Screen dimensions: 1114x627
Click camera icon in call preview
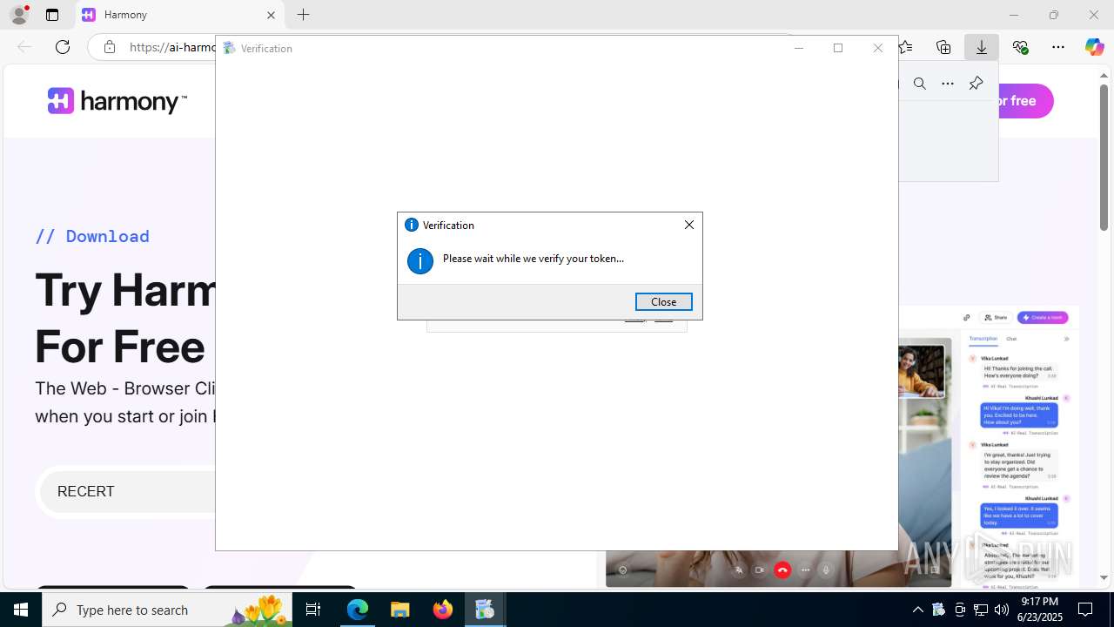pos(760,570)
